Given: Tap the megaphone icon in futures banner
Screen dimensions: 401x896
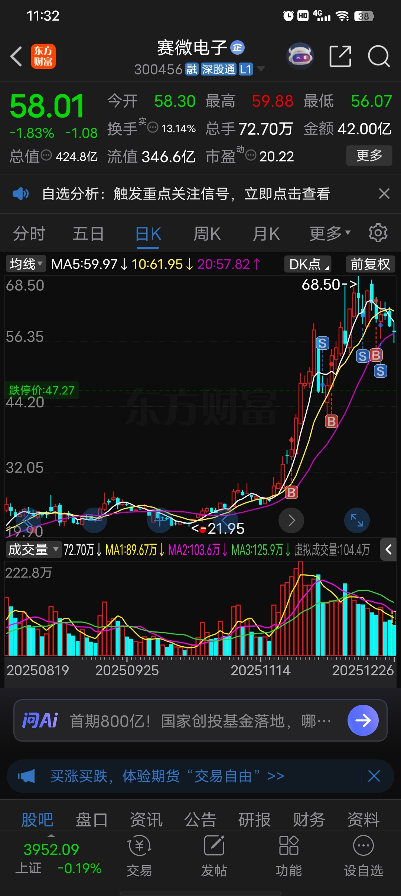Looking at the screenshot, I should pos(26,776).
